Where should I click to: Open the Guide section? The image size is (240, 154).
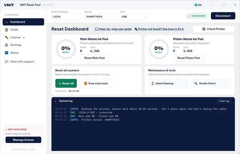pyautogui.click(x=23, y=30)
